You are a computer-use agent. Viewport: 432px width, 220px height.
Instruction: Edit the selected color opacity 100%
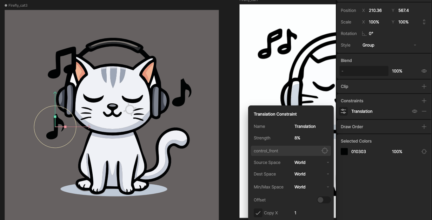pos(397,152)
